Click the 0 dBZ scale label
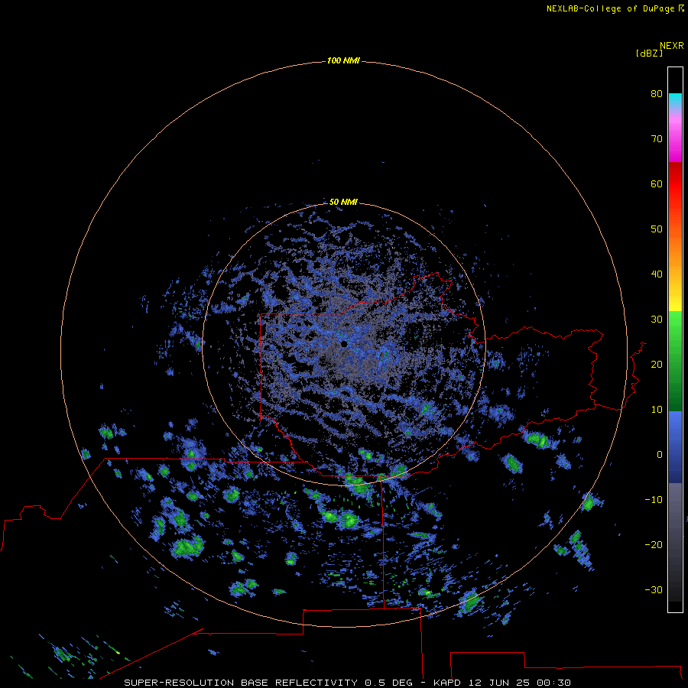688x688 pixels. point(660,455)
